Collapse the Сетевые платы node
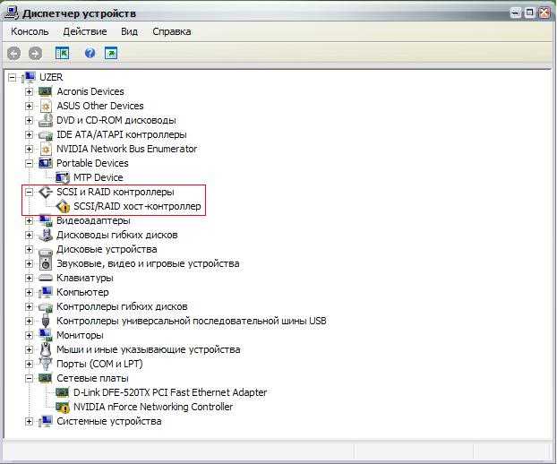557x464 pixels. [x=30, y=378]
